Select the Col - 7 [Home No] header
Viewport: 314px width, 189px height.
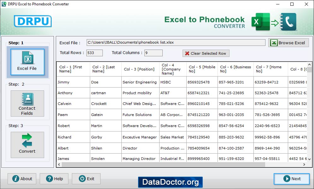coord(271,69)
